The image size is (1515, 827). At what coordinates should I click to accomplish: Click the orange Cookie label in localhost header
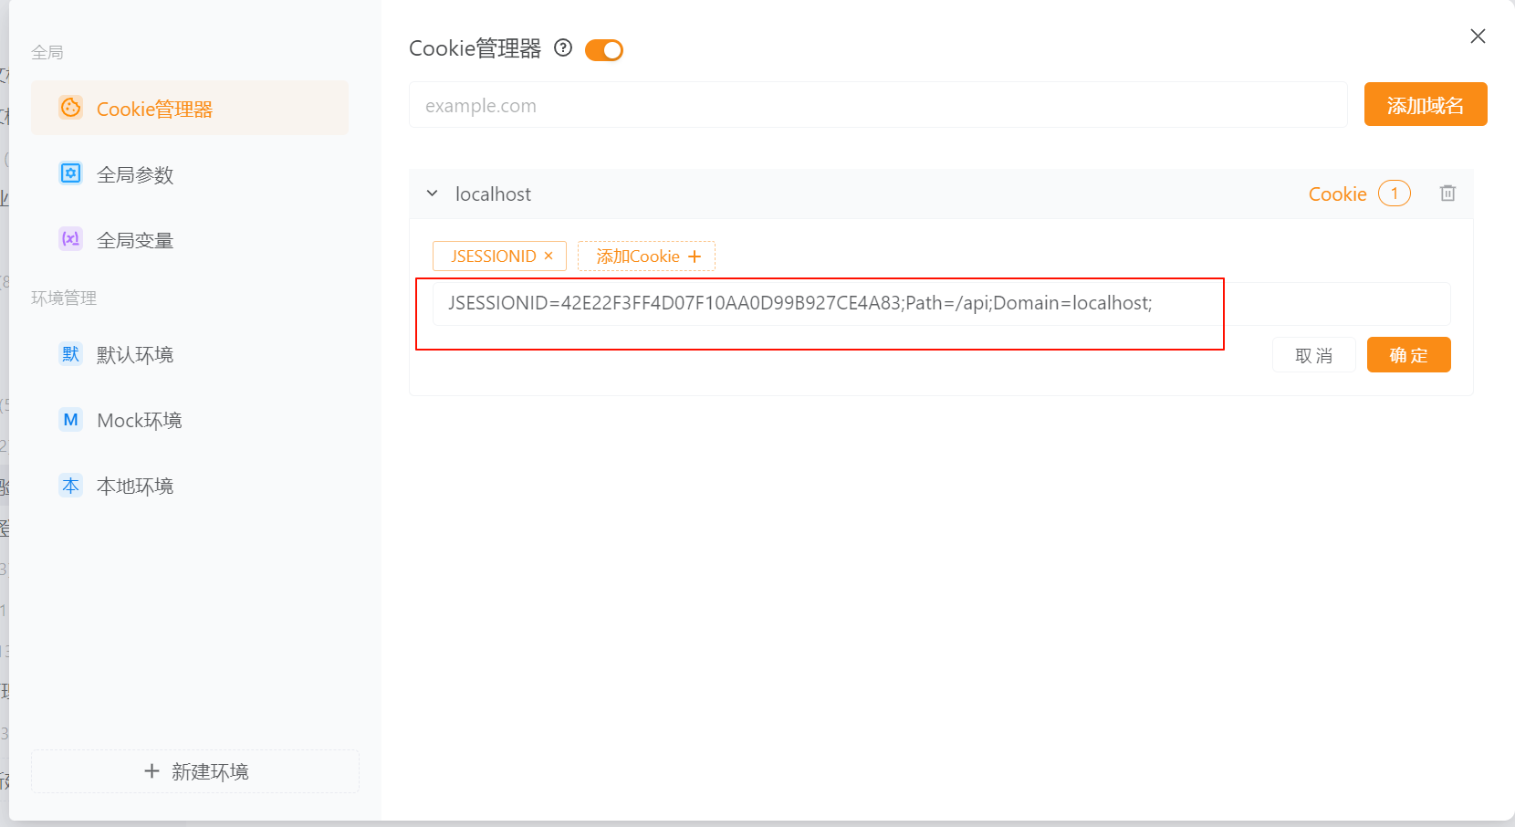tap(1337, 194)
